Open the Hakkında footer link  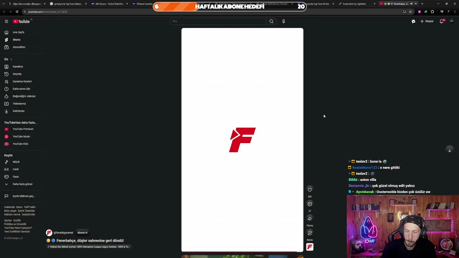(9, 207)
